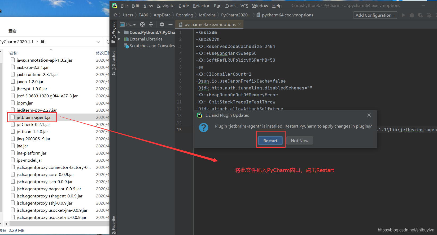Select jetbrains-agent.jar in Explorer window

click(34, 117)
